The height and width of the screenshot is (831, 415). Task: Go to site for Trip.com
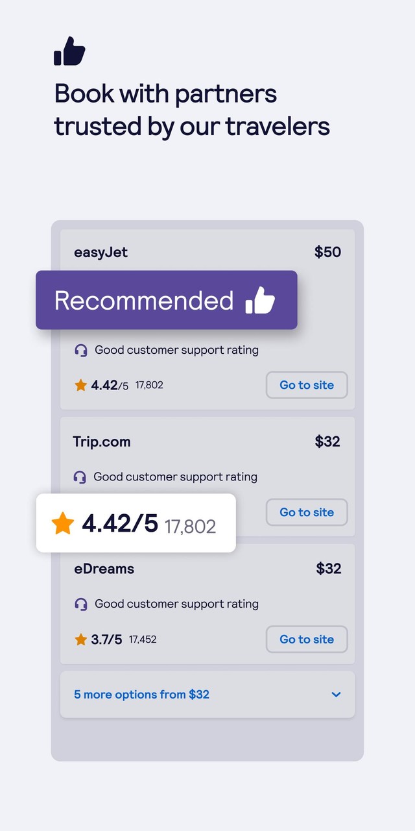307,512
